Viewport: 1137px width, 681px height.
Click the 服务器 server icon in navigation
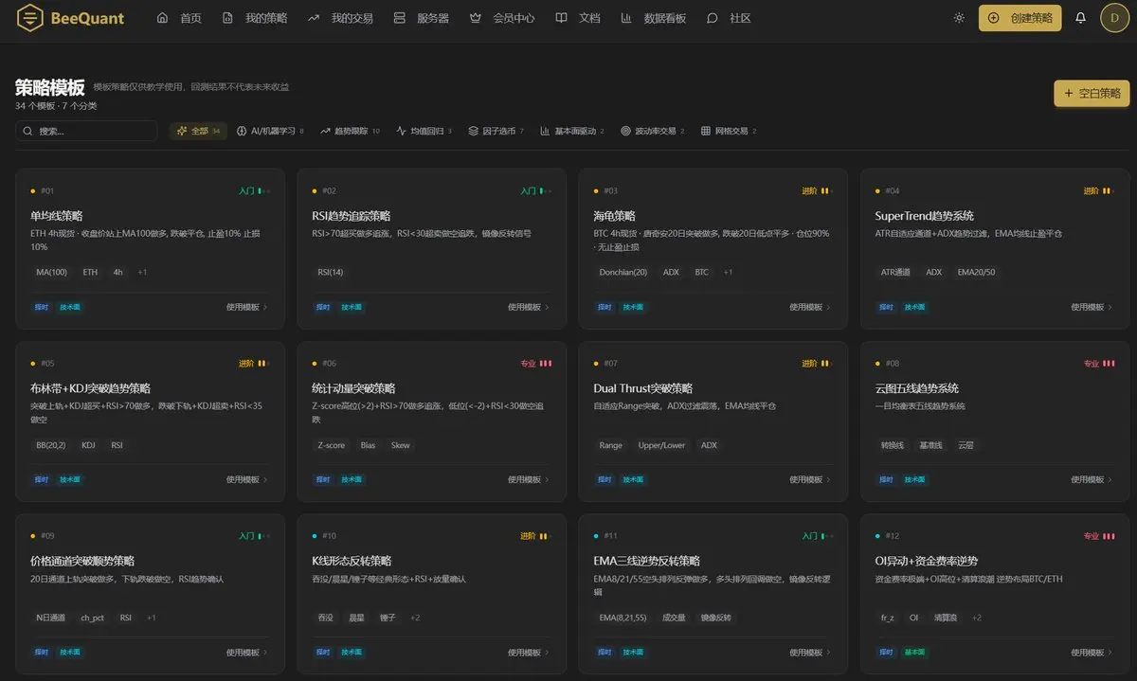399,18
